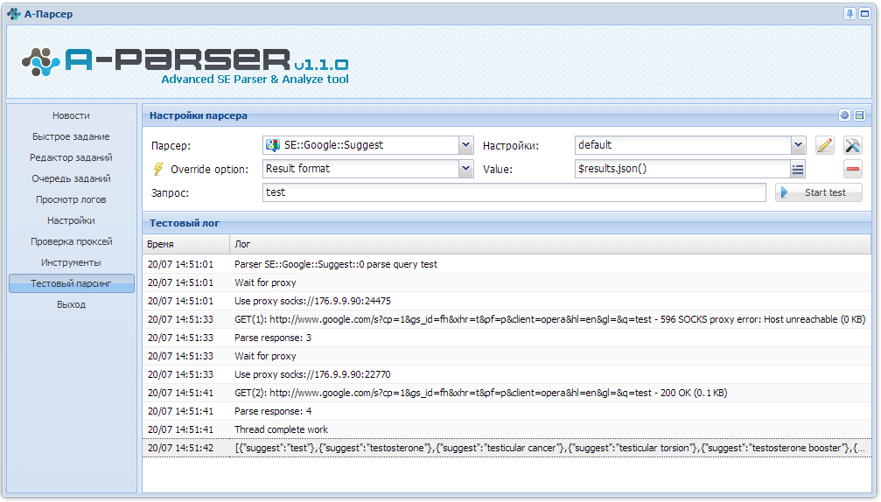Click Выход in the sidebar to log out
The height and width of the screenshot is (502, 881).
[x=72, y=304]
